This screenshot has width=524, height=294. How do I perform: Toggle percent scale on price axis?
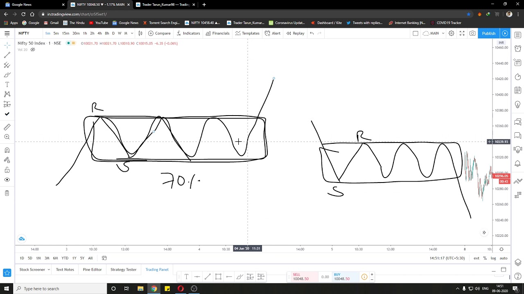pyautogui.click(x=485, y=258)
